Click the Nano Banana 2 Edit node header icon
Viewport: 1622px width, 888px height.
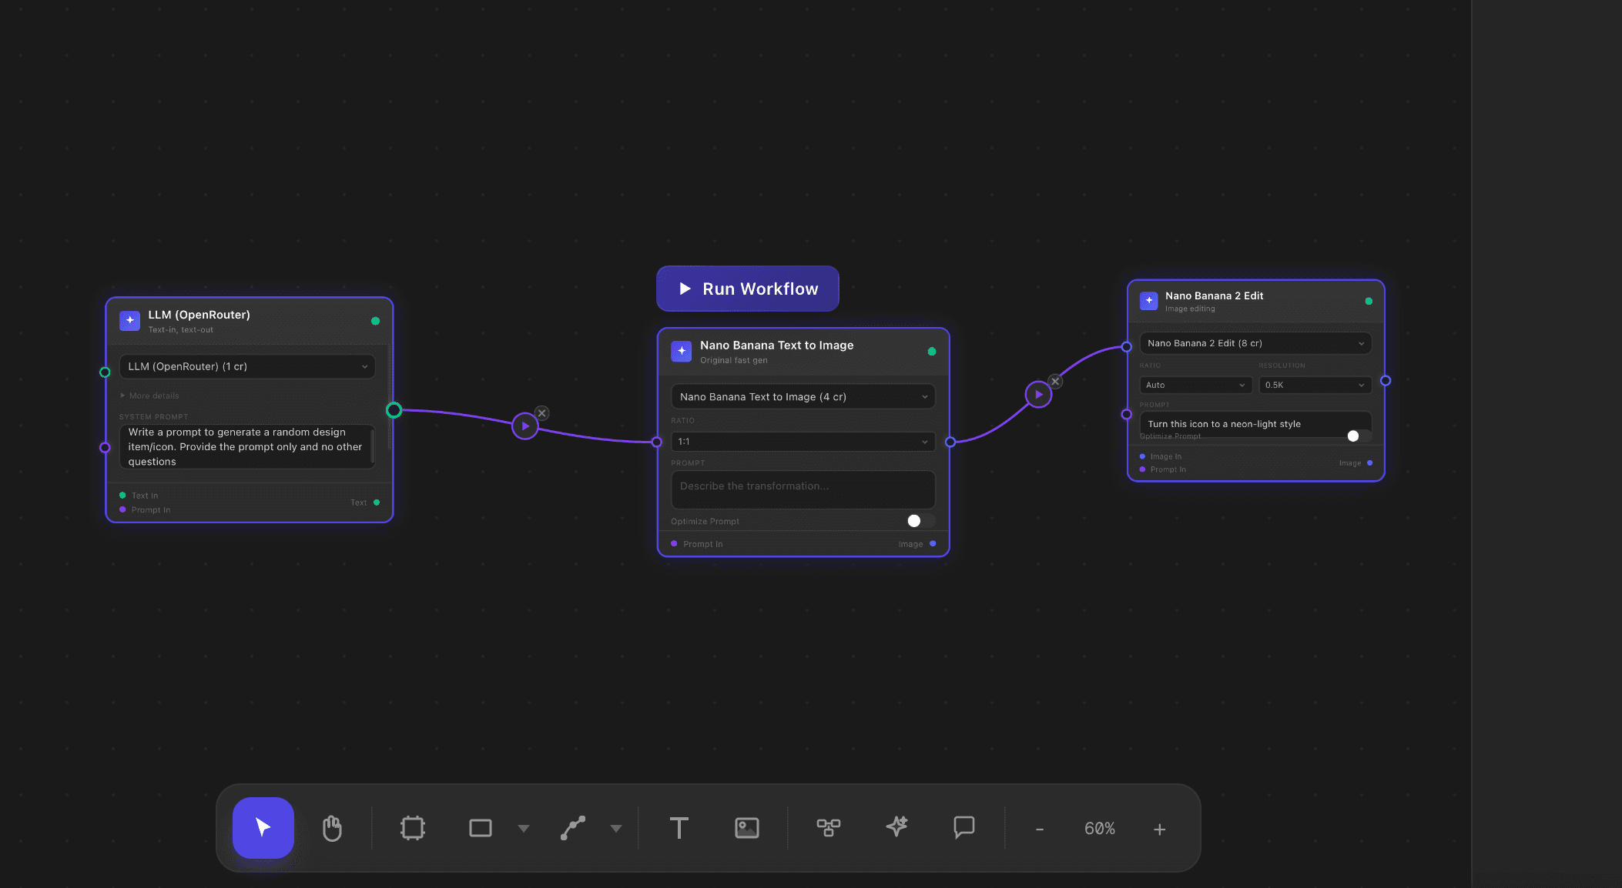click(1148, 301)
